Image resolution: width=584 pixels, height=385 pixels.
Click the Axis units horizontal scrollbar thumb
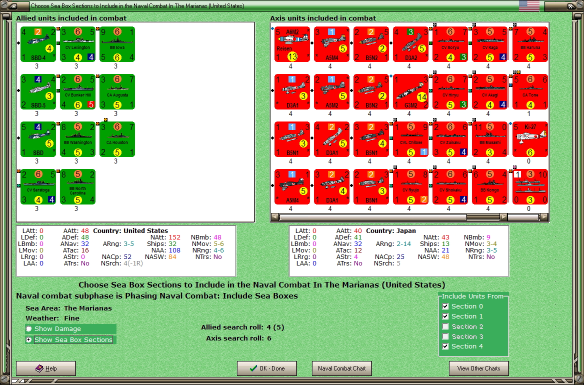(x=373, y=216)
